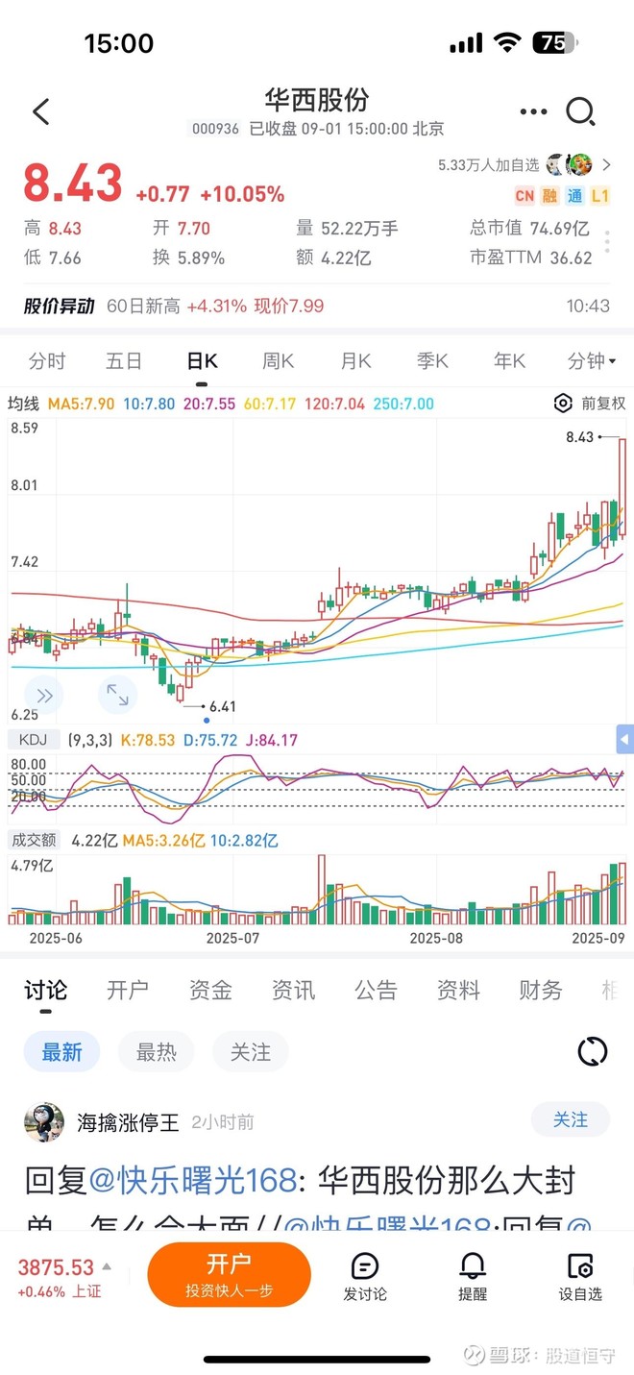Open chart settings gear beside 前复权
The image size is (634, 1375).
564,405
